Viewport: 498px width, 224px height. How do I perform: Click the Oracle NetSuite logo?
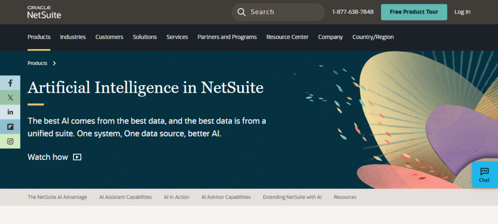tap(44, 12)
